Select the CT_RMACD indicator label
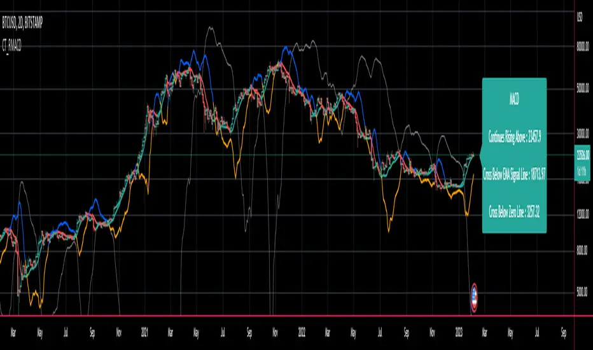Image resolution: width=593 pixels, height=350 pixels. pyautogui.click(x=11, y=46)
